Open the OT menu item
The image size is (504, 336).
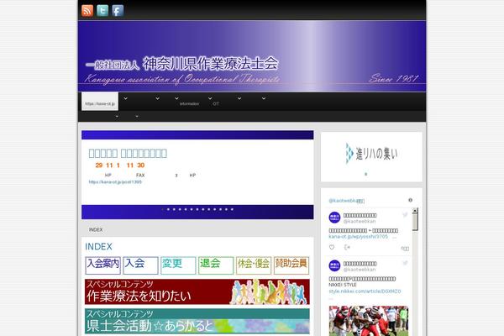[216, 104]
